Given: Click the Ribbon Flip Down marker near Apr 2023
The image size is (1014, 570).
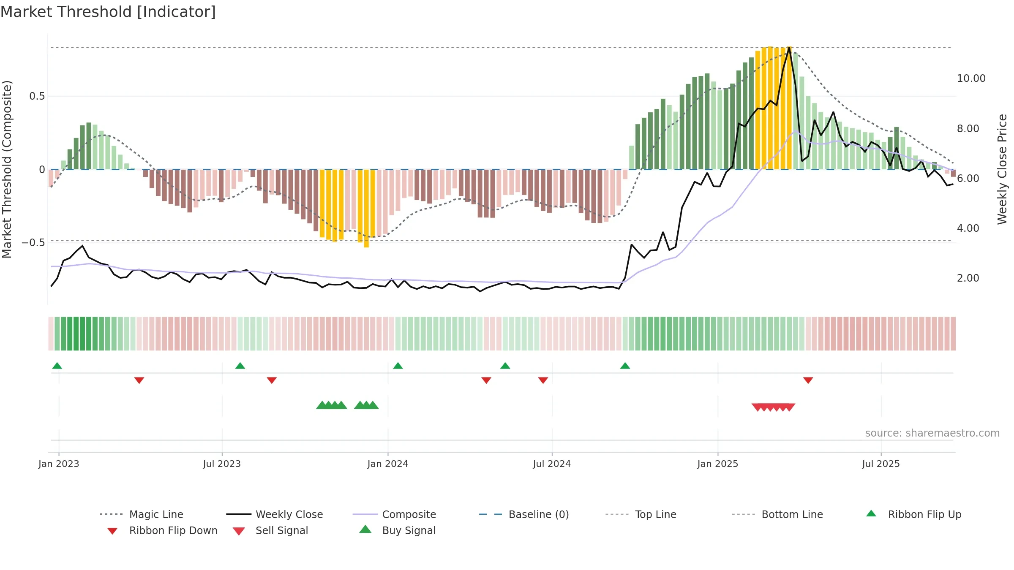Looking at the screenshot, I should (x=139, y=380).
